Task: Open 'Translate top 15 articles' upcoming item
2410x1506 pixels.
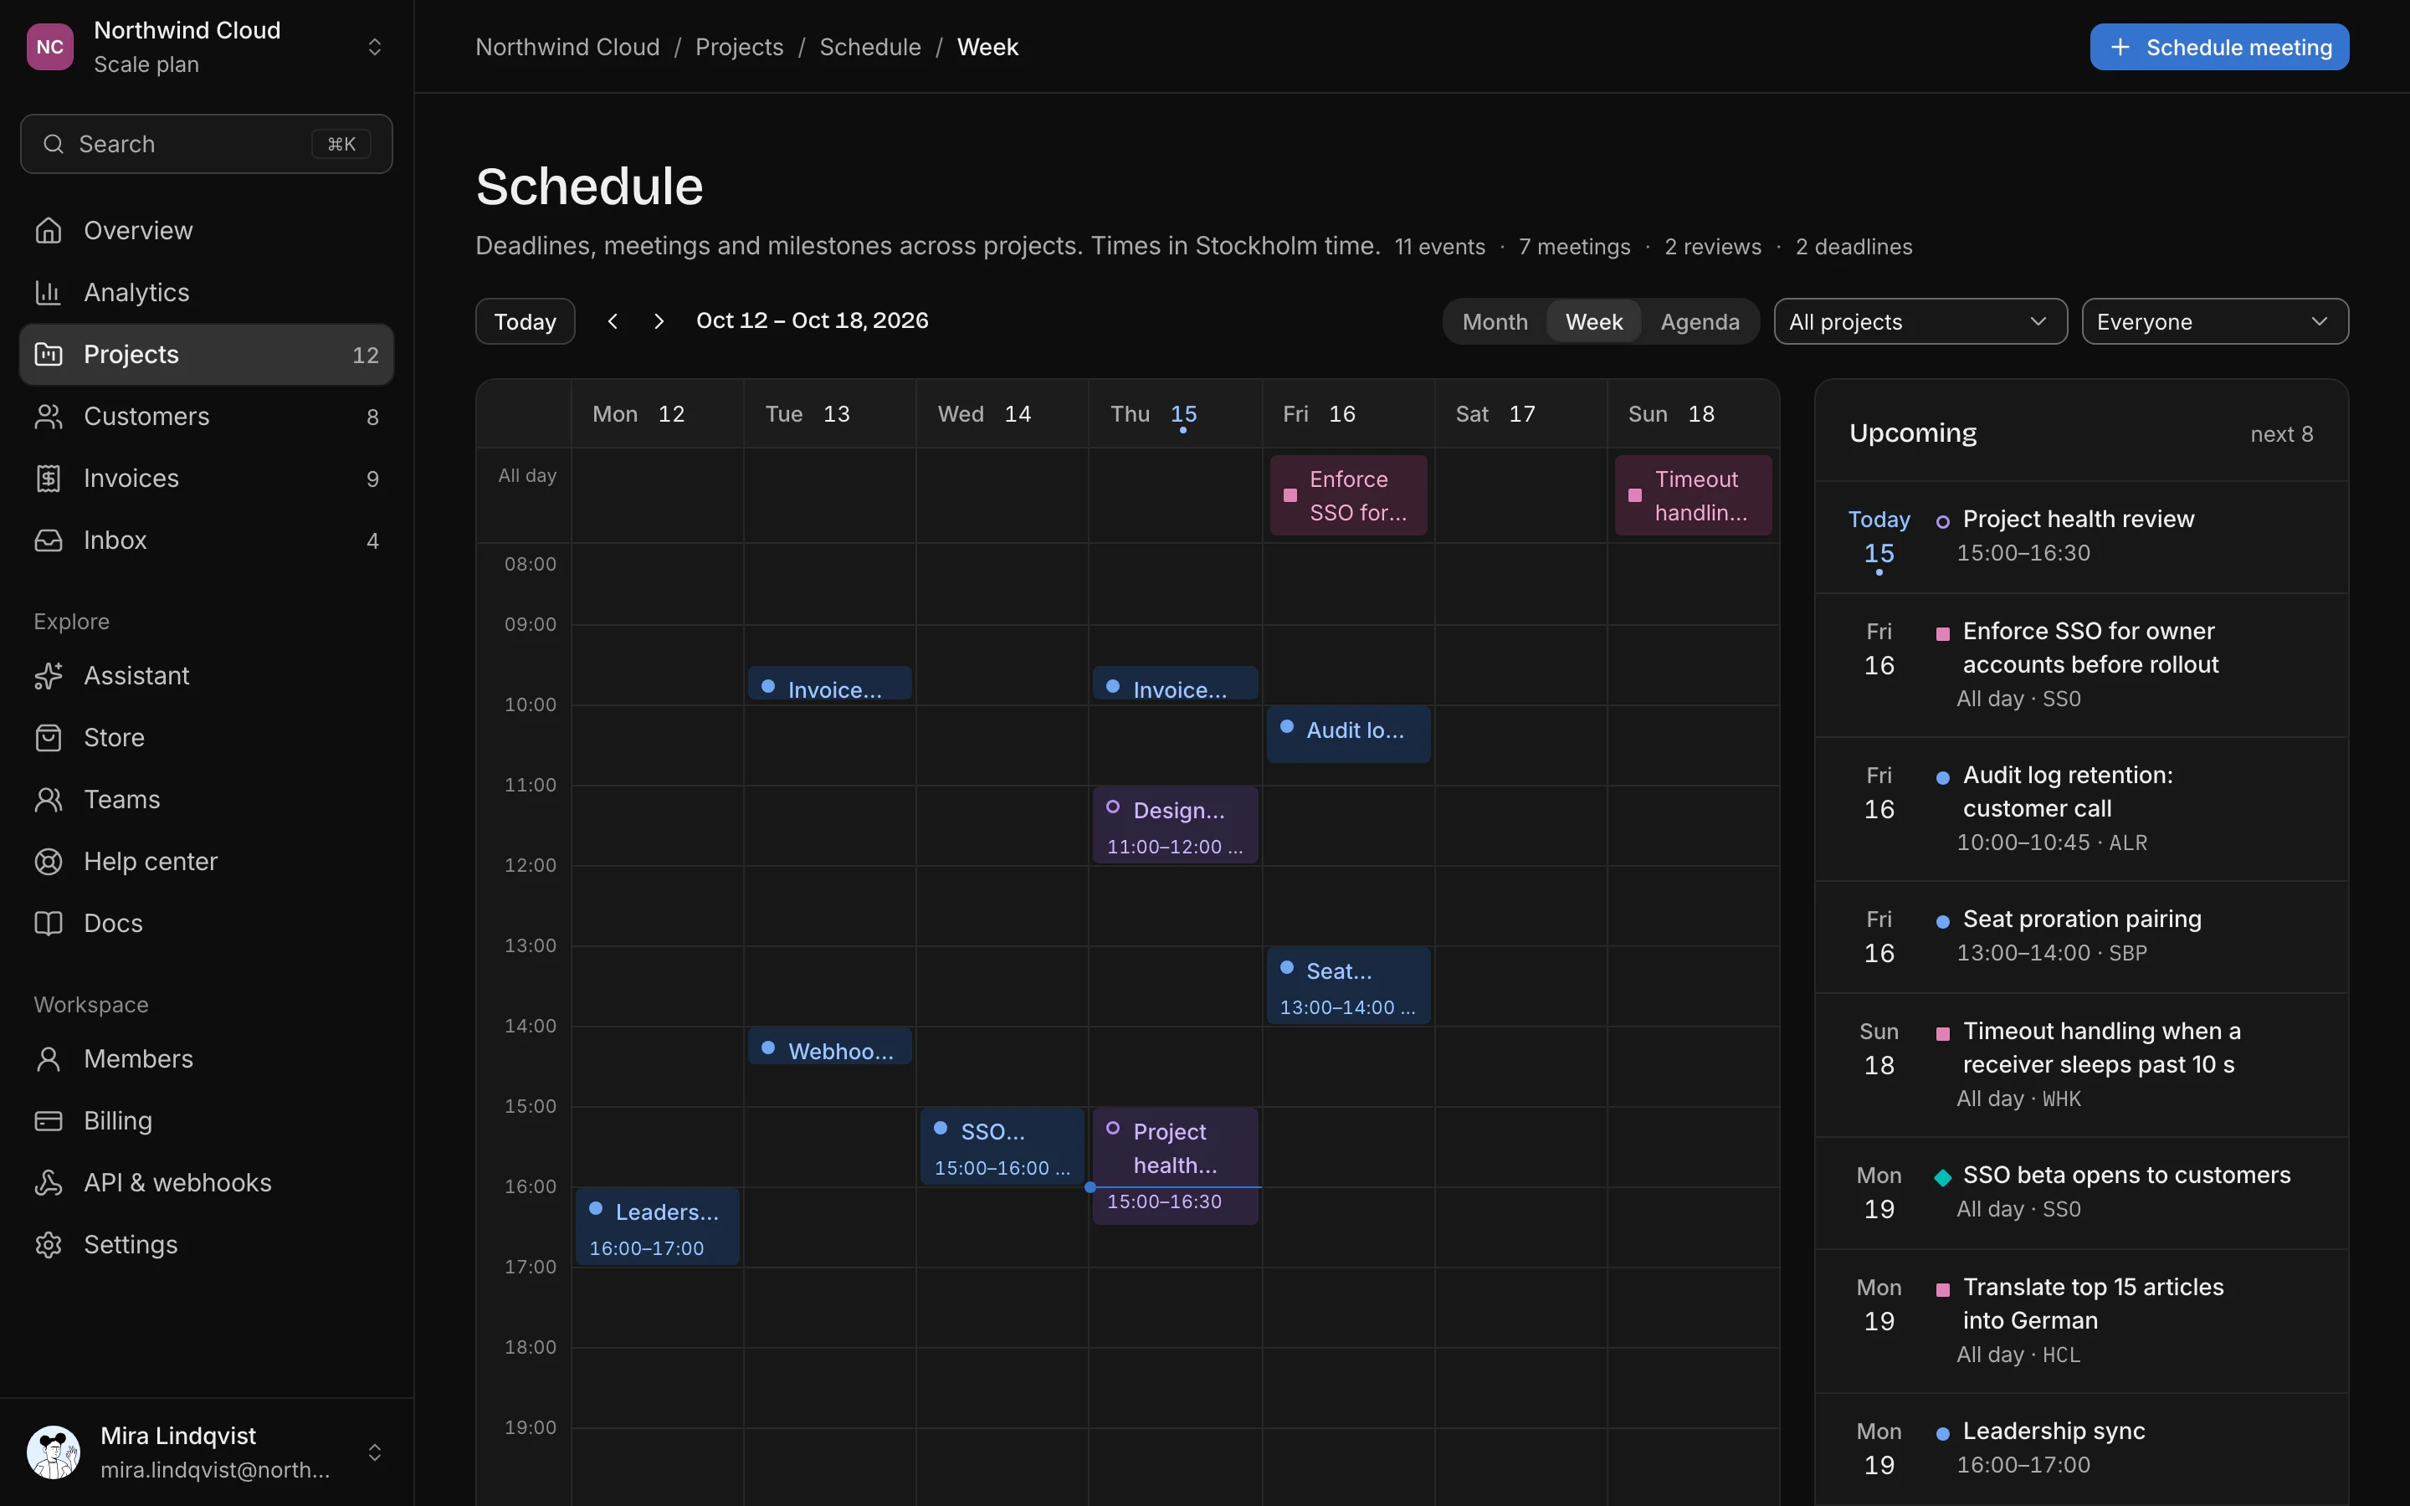Action: click(2081, 1321)
